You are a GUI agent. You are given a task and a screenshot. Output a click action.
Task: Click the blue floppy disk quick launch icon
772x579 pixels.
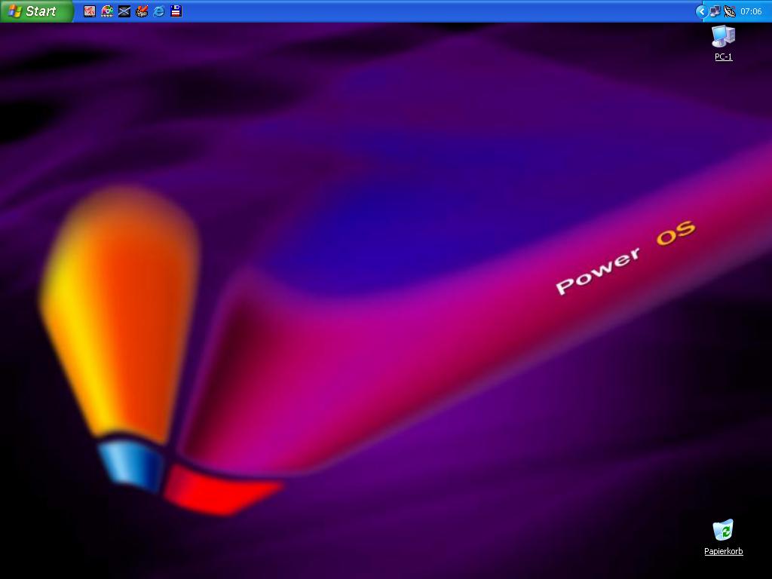176,11
